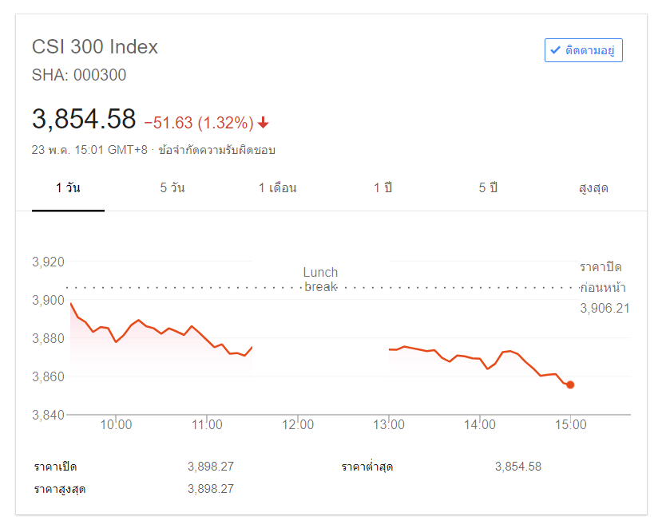Click the SHA: 000300 ticker text
658x524 pixels.
pos(79,76)
